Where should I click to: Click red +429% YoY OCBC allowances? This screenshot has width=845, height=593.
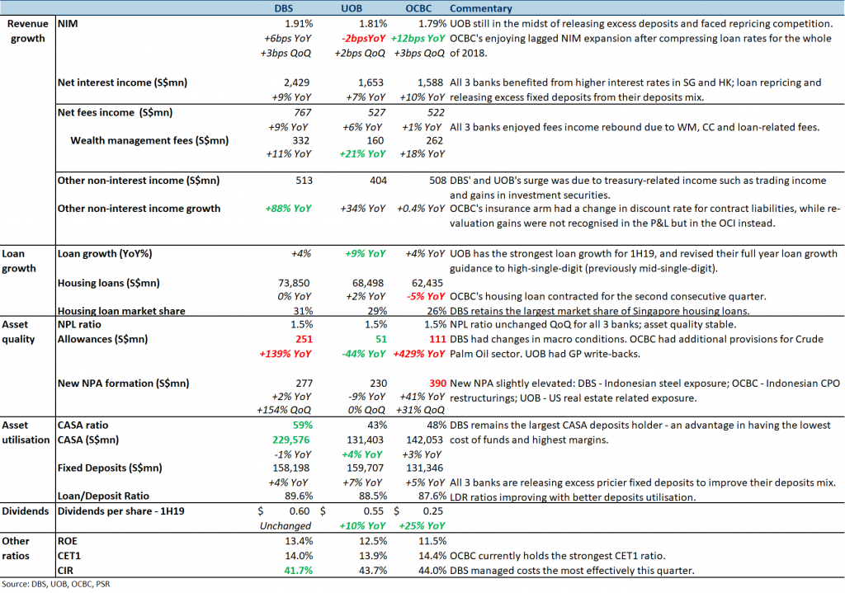click(x=418, y=354)
